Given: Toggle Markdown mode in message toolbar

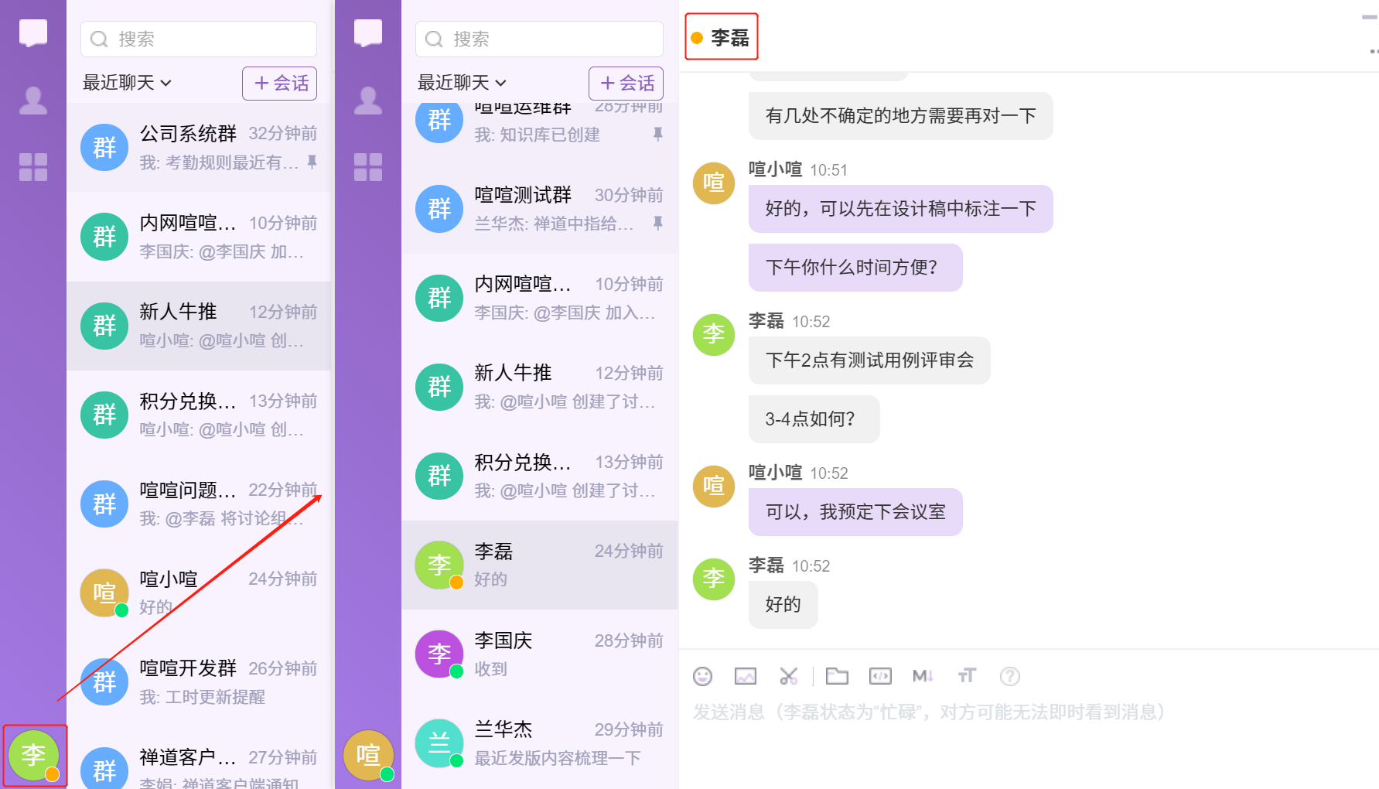Looking at the screenshot, I should (923, 677).
